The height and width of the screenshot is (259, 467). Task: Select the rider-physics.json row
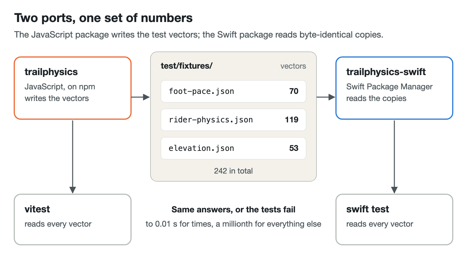(x=233, y=120)
